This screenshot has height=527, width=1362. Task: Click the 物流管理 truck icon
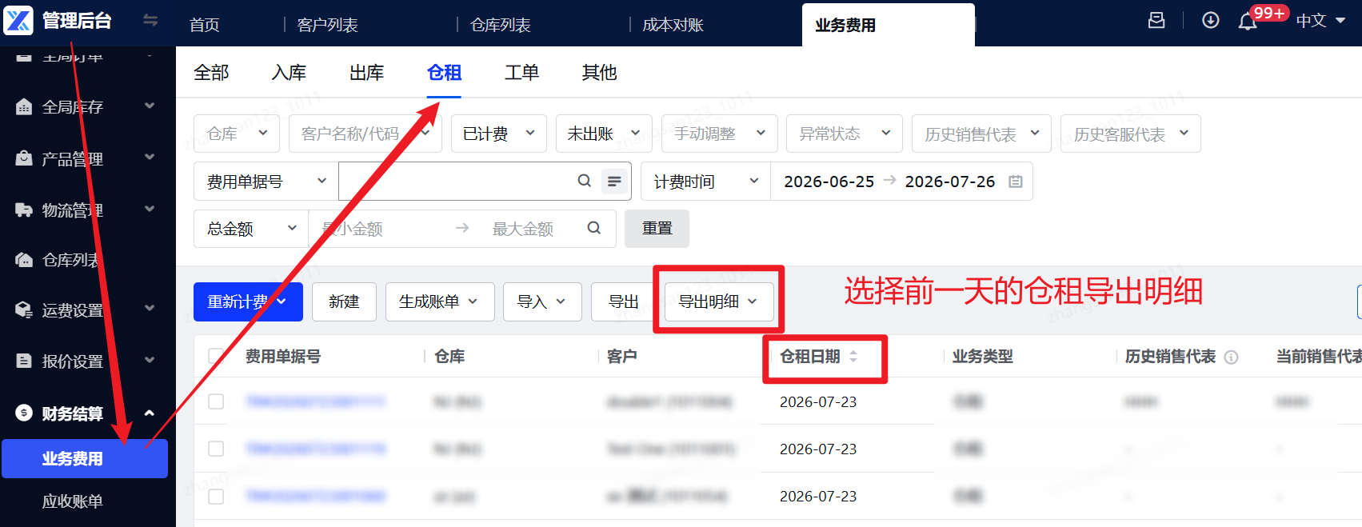tap(24, 210)
